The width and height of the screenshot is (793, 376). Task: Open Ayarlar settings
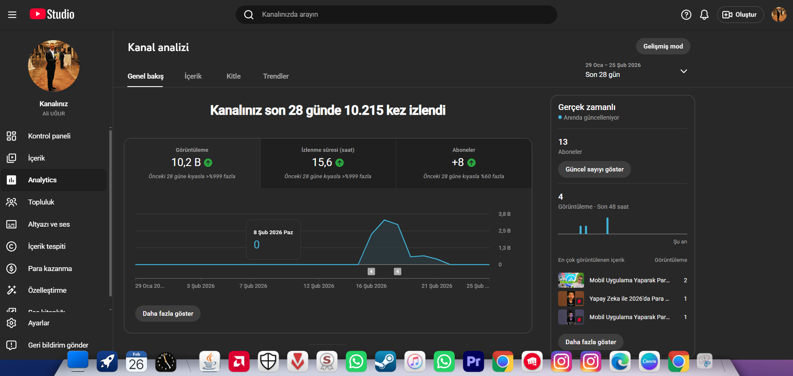[x=39, y=323]
